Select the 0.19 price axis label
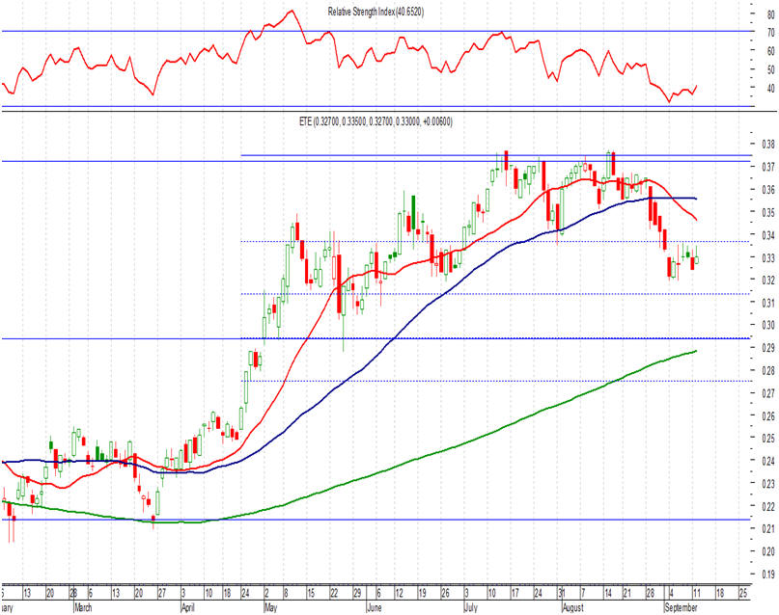Viewport: 779px width, 615px height. click(x=768, y=574)
